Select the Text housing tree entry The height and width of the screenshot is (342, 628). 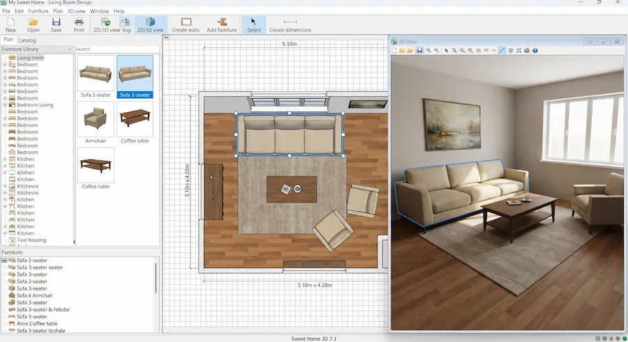[x=31, y=240]
